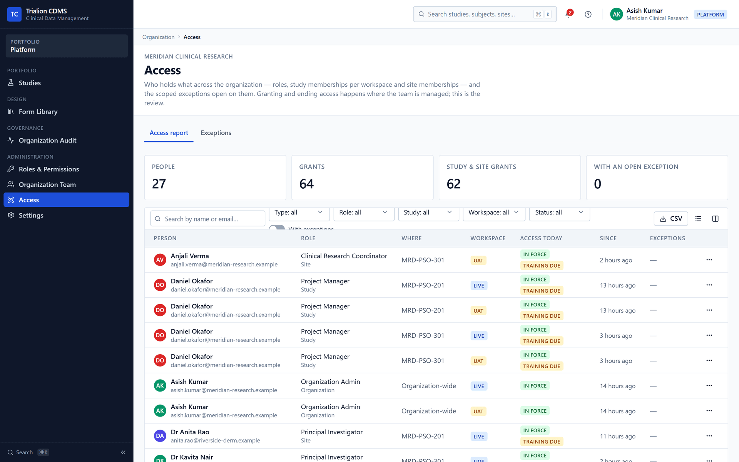Open the notifications bell
Viewport: 739px width, 462px height.
point(568,14)
